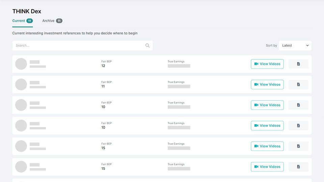The width and height of the screenshot is (324, 182).
Task: Switch to the Archive tab
Action: click(x=52, y=21)
